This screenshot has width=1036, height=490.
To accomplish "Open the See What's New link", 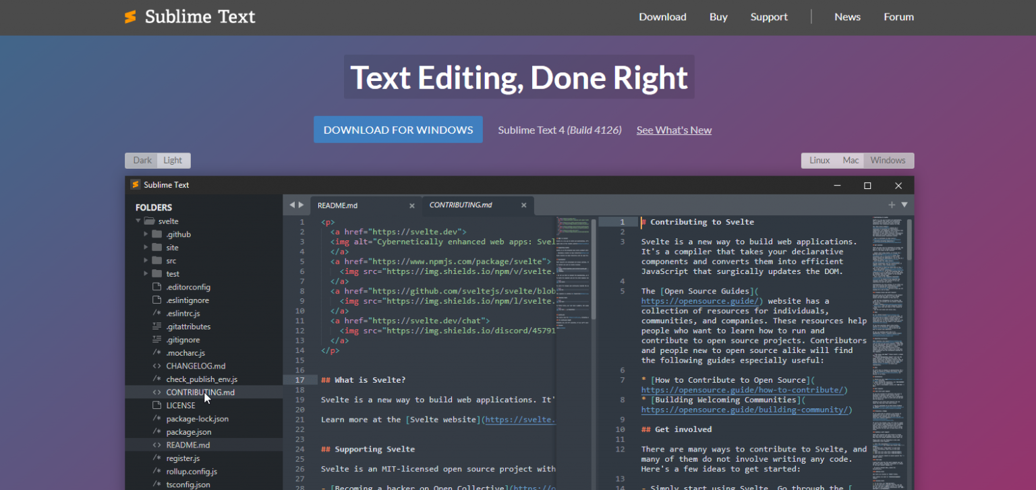I will click(x=674, y=130).
